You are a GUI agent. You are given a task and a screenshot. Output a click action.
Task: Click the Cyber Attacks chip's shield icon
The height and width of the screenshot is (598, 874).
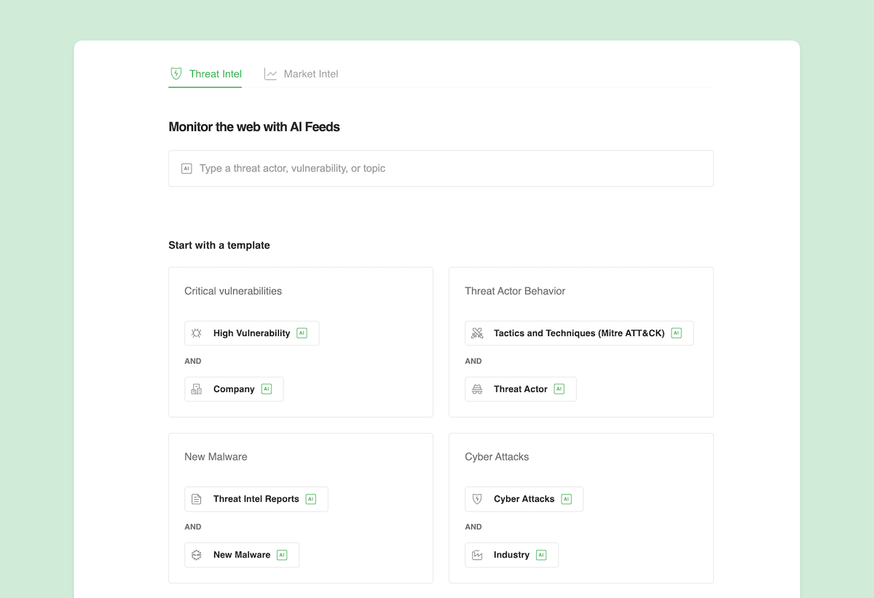click(477, 499)
